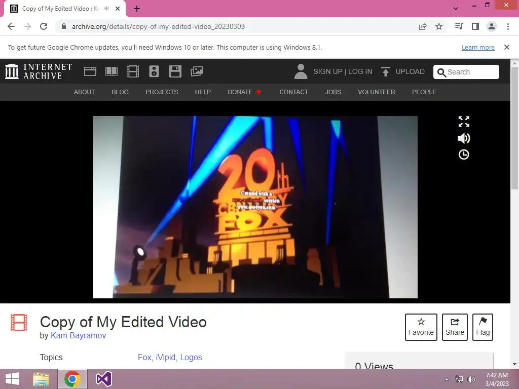
Task: Open the PEOPLE menu item
Action: click(x=424, y=92)
